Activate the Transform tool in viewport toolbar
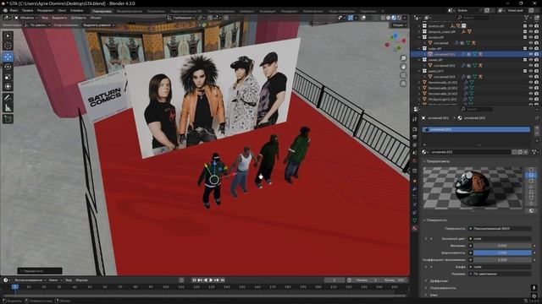Viewport: 542px width, 304px height. [x=8, y=87]
